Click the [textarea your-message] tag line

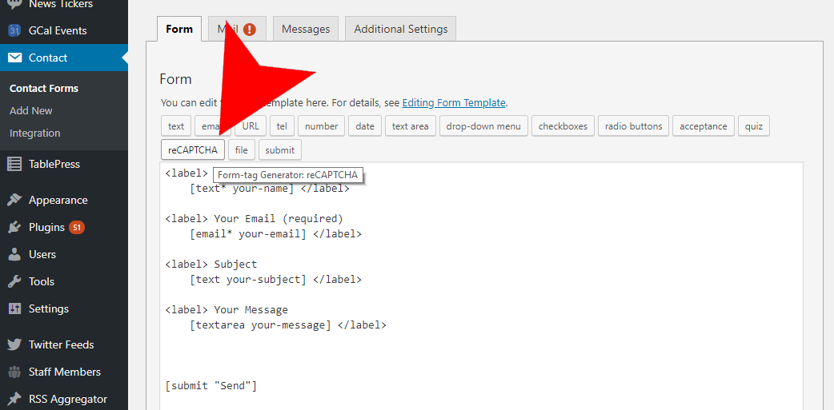point(288,325)
